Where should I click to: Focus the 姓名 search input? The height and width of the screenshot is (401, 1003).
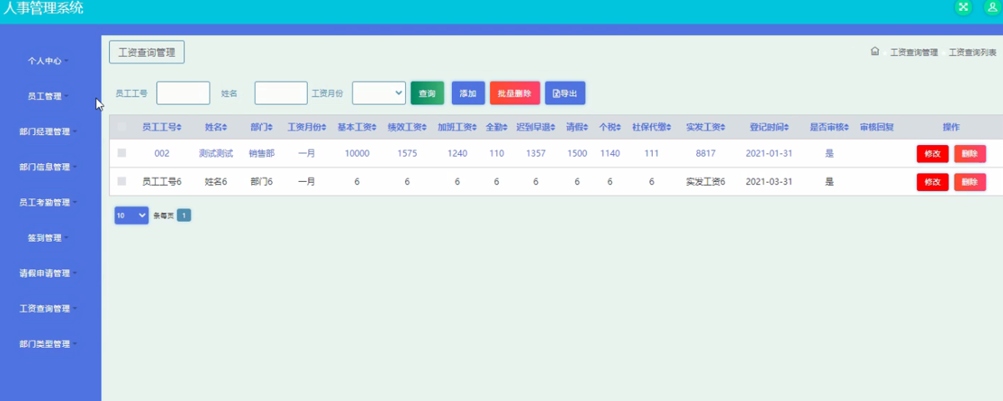[281, 93]
